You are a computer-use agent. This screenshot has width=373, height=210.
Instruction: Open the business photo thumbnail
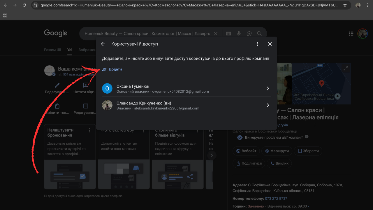[284, 84]
